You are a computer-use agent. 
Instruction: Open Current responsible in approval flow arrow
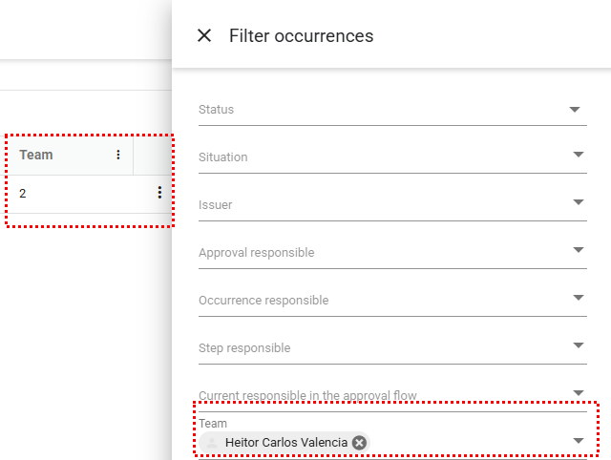tap(579, 392)
